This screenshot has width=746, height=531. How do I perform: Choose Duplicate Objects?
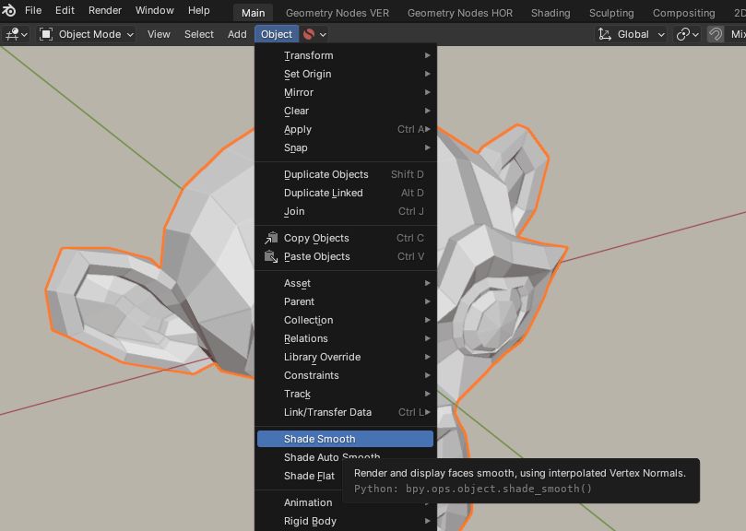(346, 174)
